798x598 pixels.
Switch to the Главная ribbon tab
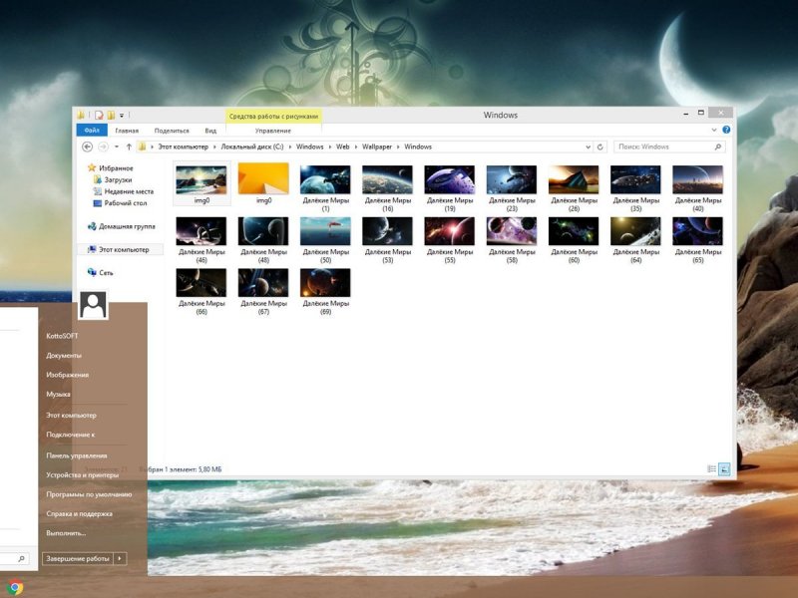click(127, 131)
